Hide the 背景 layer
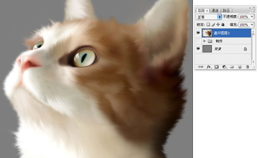Viewport: 258px width, 158px height. coord(198,49)
